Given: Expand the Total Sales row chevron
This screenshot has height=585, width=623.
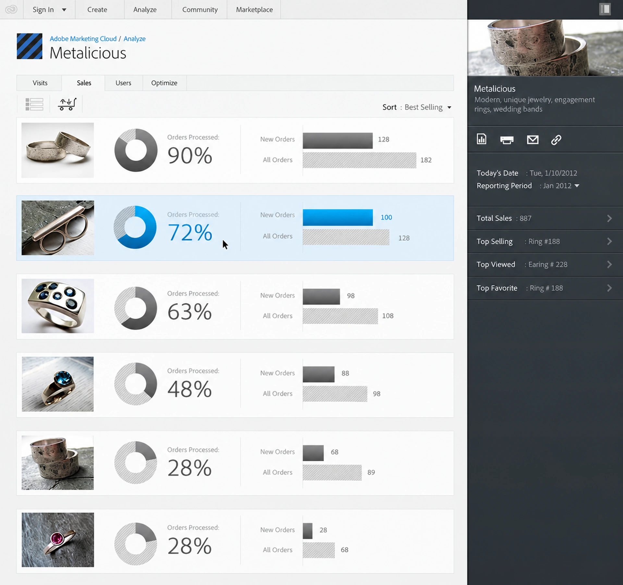Looking at the screenshot, I should [609, 218].
